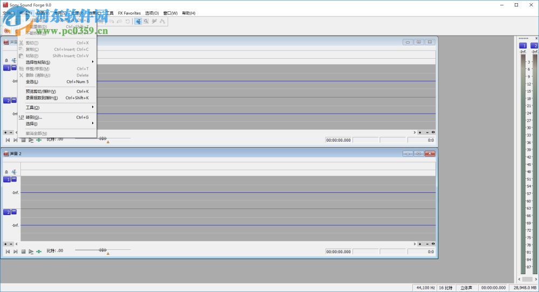Click the edit tool selector in the 声音 2 window

tap(14, 172)
